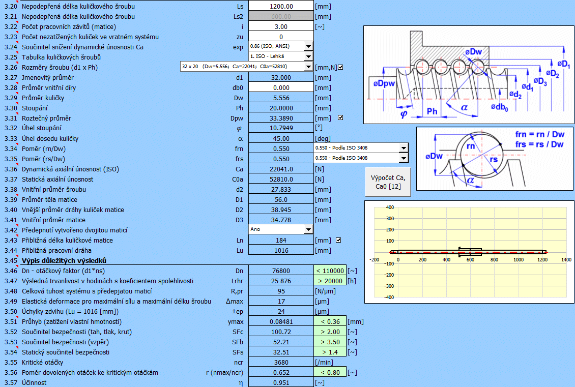The width and height of the screenshot is (575, 387).
Task: Select ratio nmax/ncr cell 0.652
Action: 281,372
